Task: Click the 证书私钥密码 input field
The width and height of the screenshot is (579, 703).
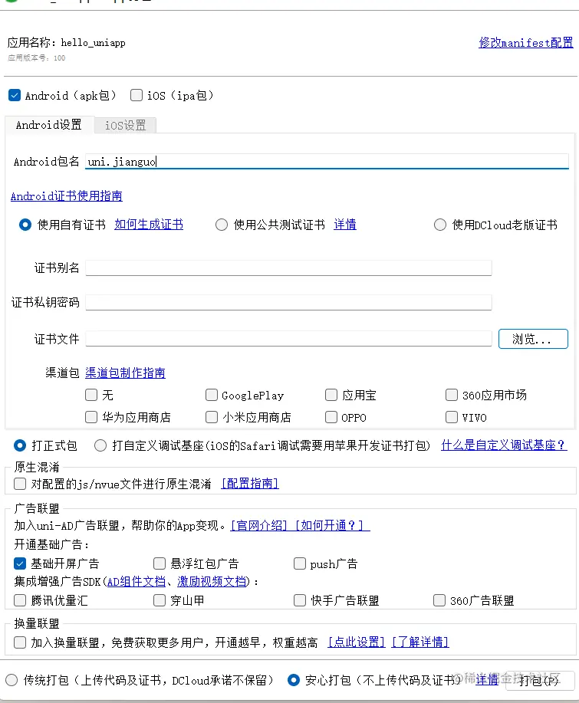Action: (x=288, y=303)
